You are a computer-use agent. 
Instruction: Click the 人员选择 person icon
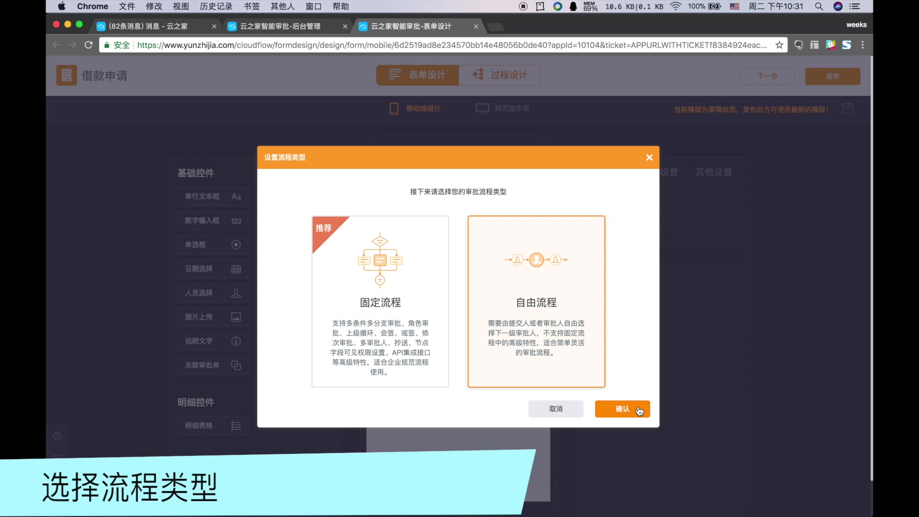click(x=236, y=293)
